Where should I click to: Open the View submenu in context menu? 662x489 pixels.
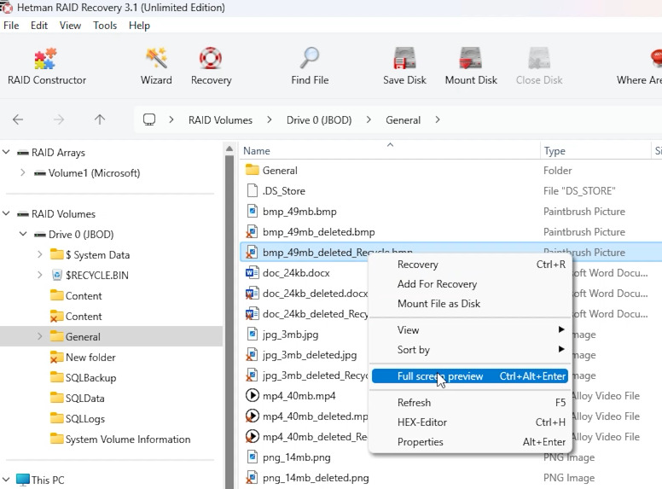[469, 329]
